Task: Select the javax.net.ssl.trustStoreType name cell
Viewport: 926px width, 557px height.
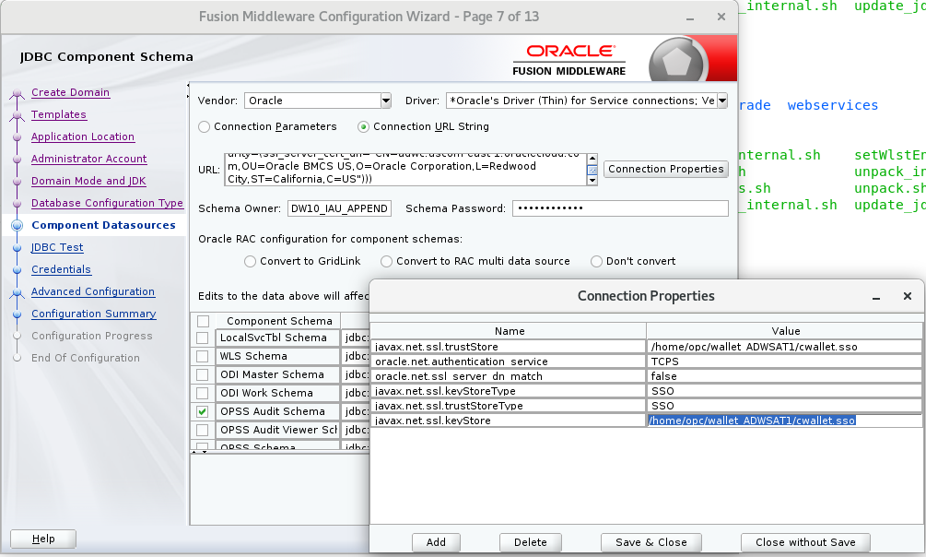Action: tap(509, 406)
